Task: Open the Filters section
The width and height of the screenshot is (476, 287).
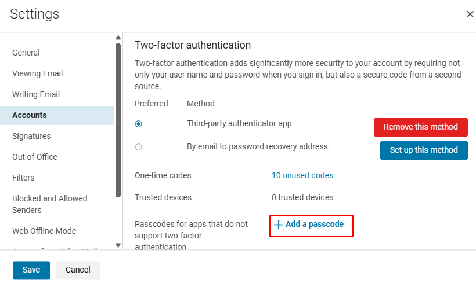Action: [23, 178]
